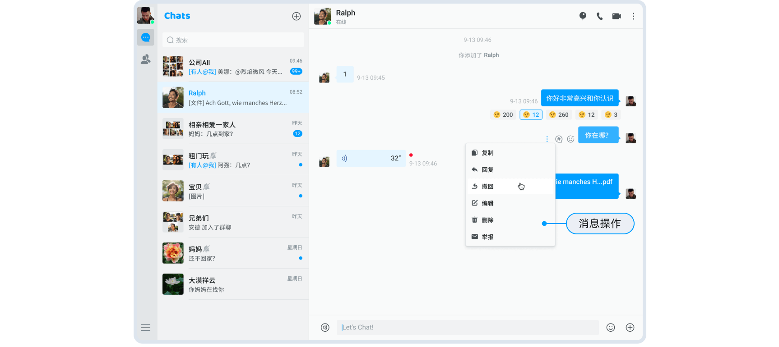This screenshot has height=347, width=779.
Task: Play the 32-second voice message
Action: coord(371,158)
